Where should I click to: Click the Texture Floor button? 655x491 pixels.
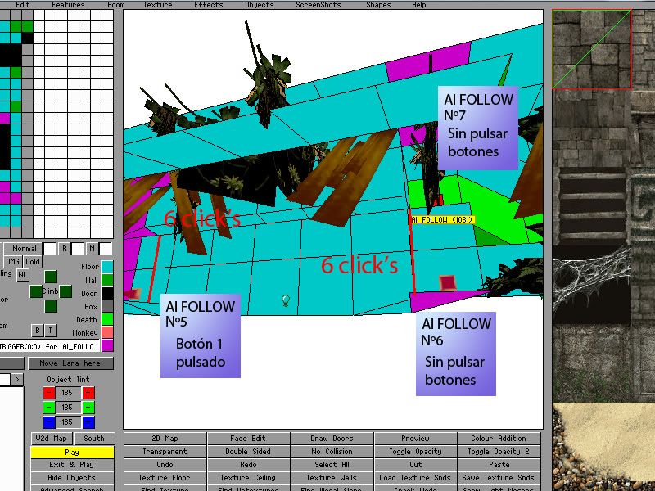click(165, 478)
